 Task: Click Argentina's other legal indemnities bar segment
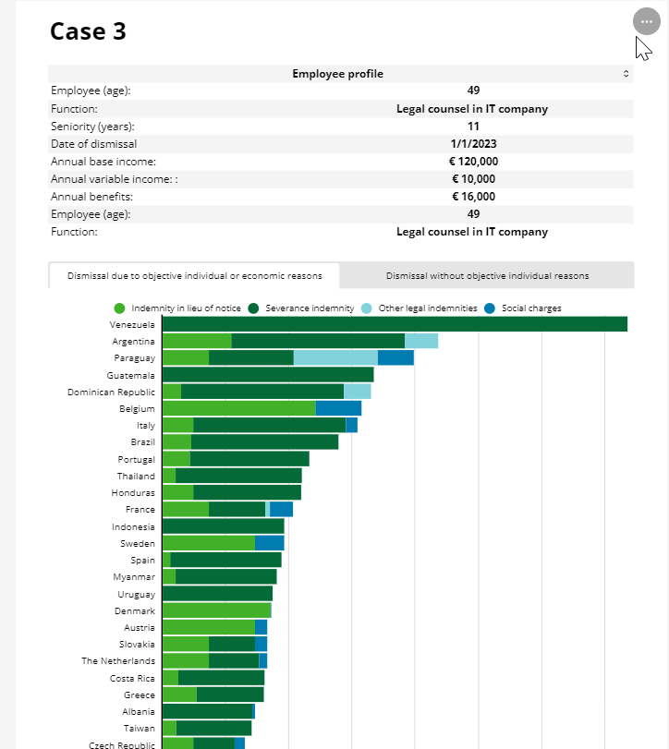421,341
